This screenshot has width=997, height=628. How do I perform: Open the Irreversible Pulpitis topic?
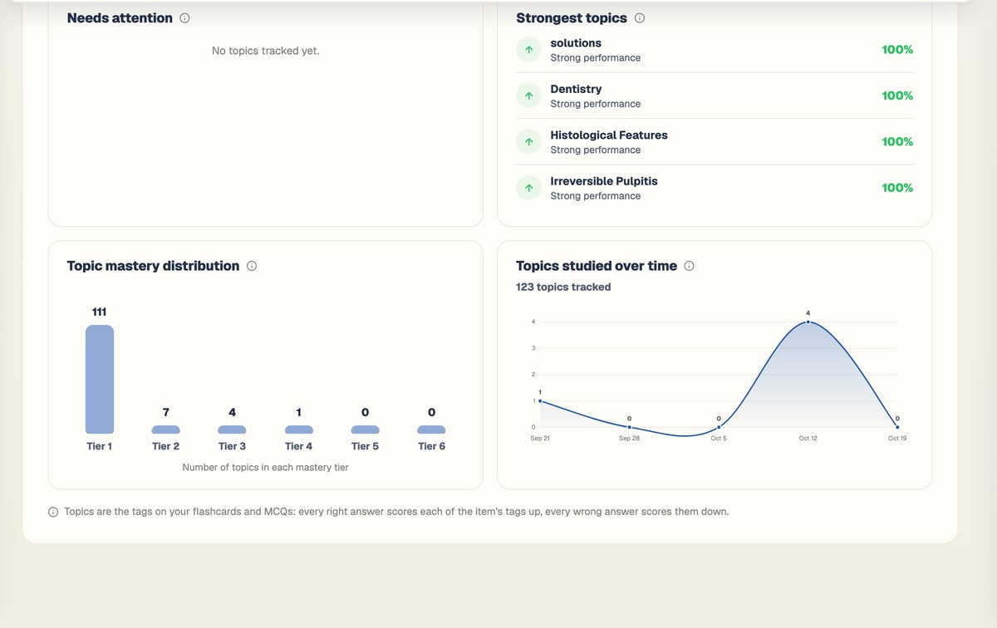coord(715,188)
